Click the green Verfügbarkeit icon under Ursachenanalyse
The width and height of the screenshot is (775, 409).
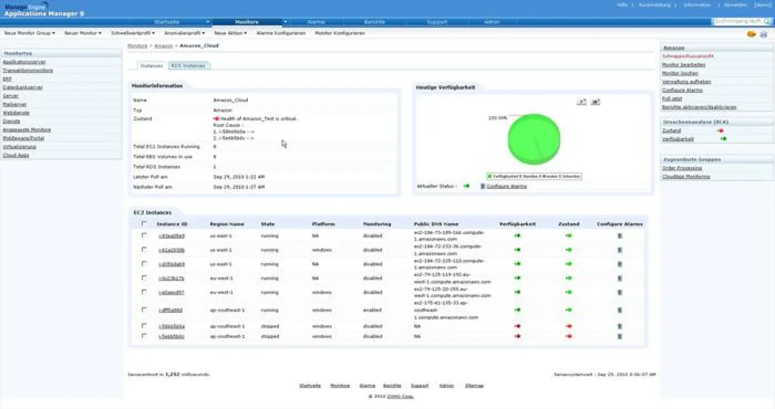725,139
